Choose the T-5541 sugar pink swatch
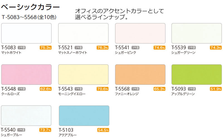Screen dimensions: 223x139 (x=140, y=33)
